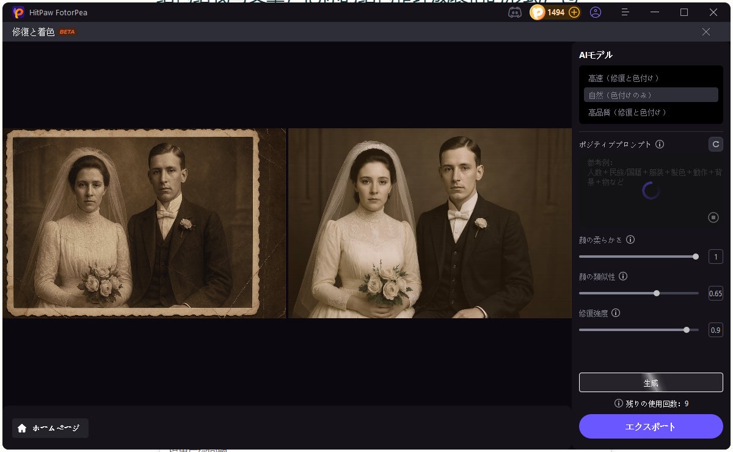
Task: Adjust the 顔の類似性 slider handle
Action: (x=657, y=293)
